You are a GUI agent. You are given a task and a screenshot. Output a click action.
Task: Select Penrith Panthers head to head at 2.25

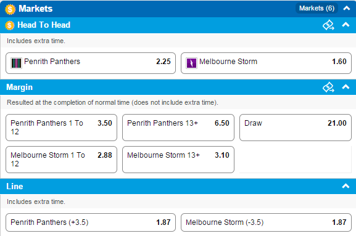[x=91, y=63]
